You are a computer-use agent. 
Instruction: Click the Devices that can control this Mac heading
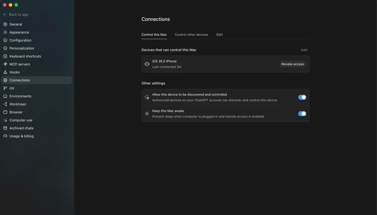click(169, 50)
